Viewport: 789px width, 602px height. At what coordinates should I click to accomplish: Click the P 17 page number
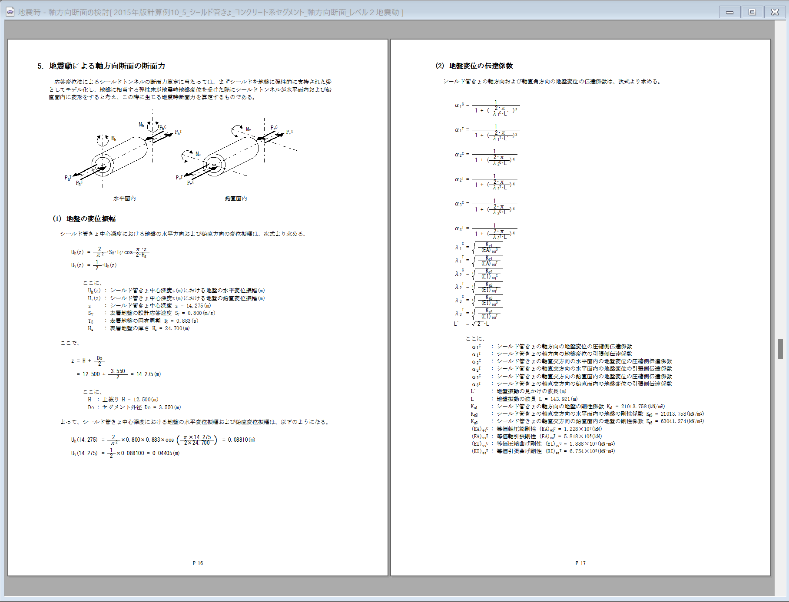(580, 563)
